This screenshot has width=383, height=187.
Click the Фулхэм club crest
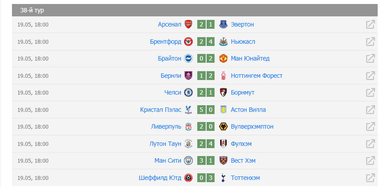[223, 144]
